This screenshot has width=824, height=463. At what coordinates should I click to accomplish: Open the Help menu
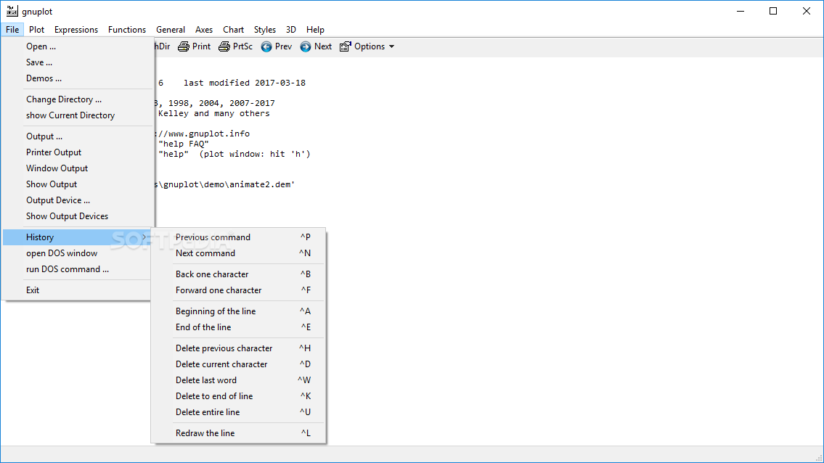(x=315, y=30)
